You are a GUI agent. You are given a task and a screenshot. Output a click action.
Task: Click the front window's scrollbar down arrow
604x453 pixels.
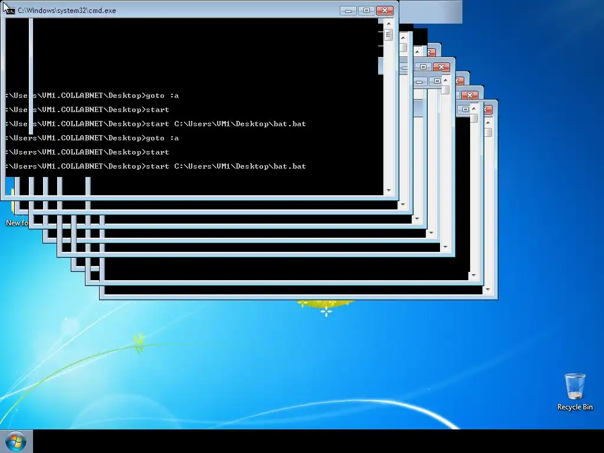click(388, 191)
